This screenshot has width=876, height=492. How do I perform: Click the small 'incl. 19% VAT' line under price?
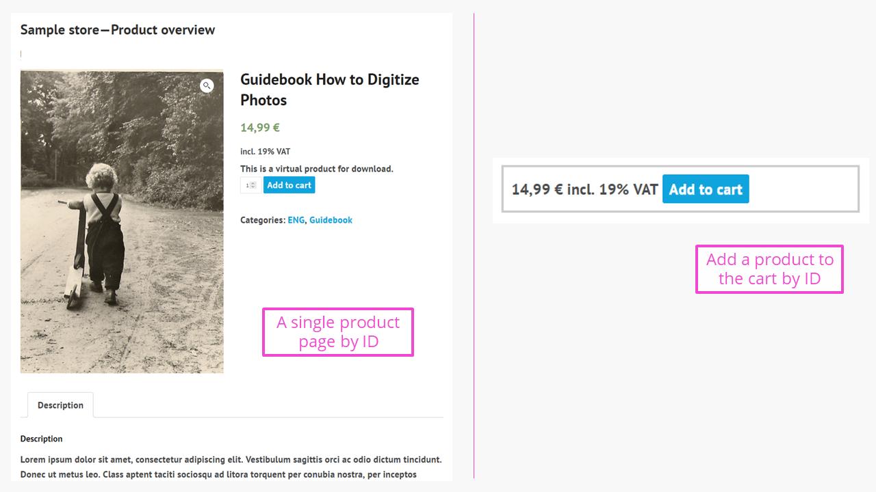click(265, 152)
